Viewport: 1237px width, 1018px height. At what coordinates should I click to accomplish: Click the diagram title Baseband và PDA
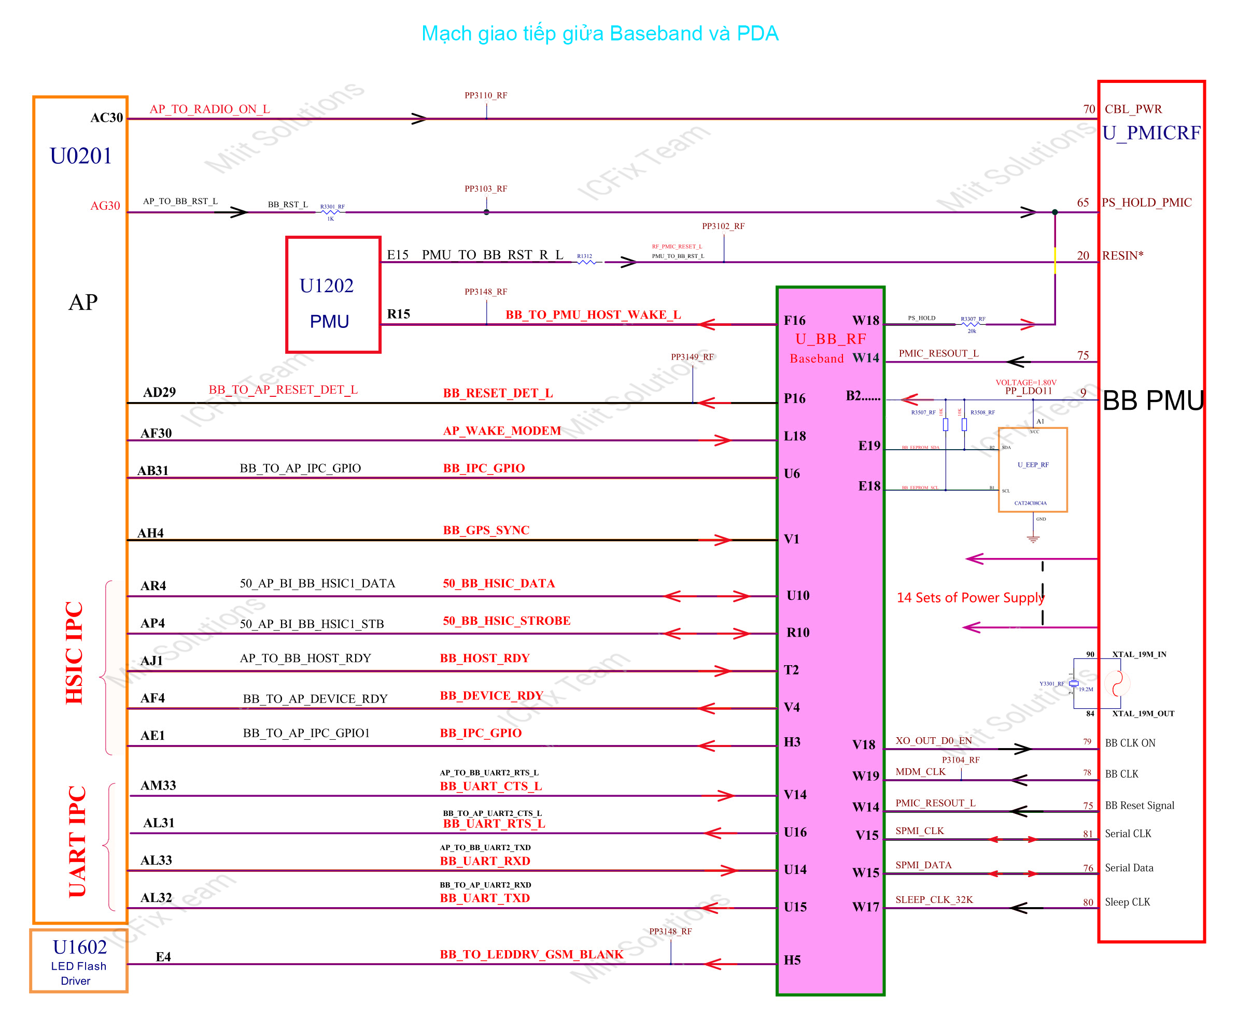click(x=600, y=34)
